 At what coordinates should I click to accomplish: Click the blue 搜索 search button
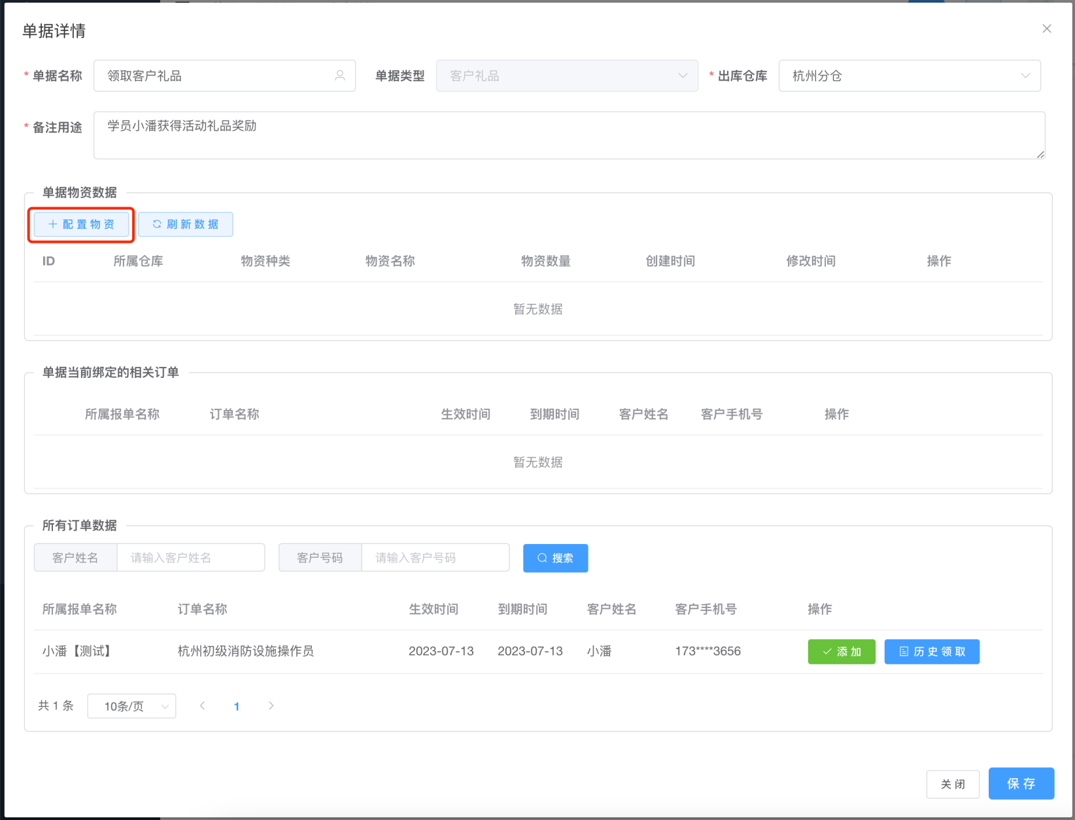coord(555,558)
